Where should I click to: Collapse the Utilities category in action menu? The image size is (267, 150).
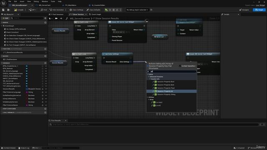(x=148, y=97)
